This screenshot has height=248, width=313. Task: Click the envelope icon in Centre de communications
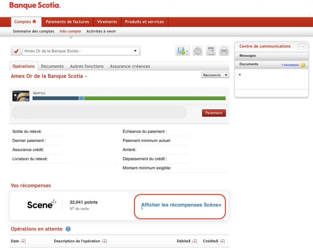pos(302,46)
